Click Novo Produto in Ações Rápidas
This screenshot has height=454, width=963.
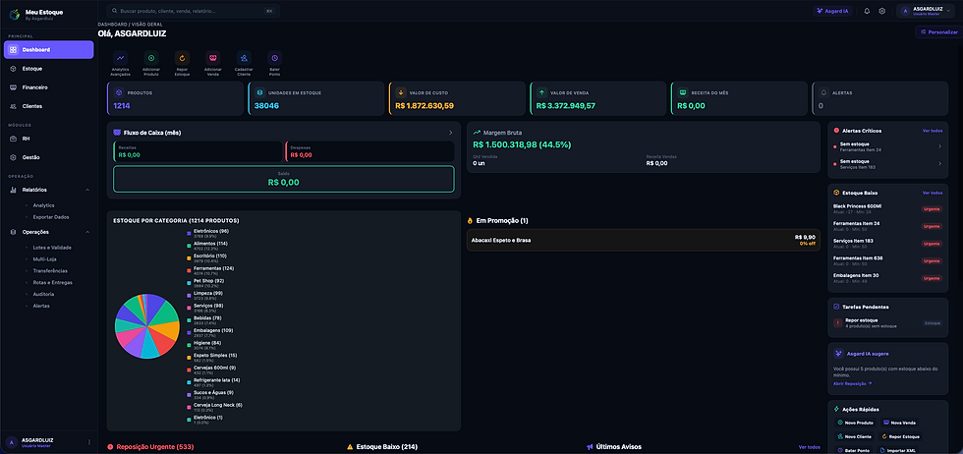[855, 423]
